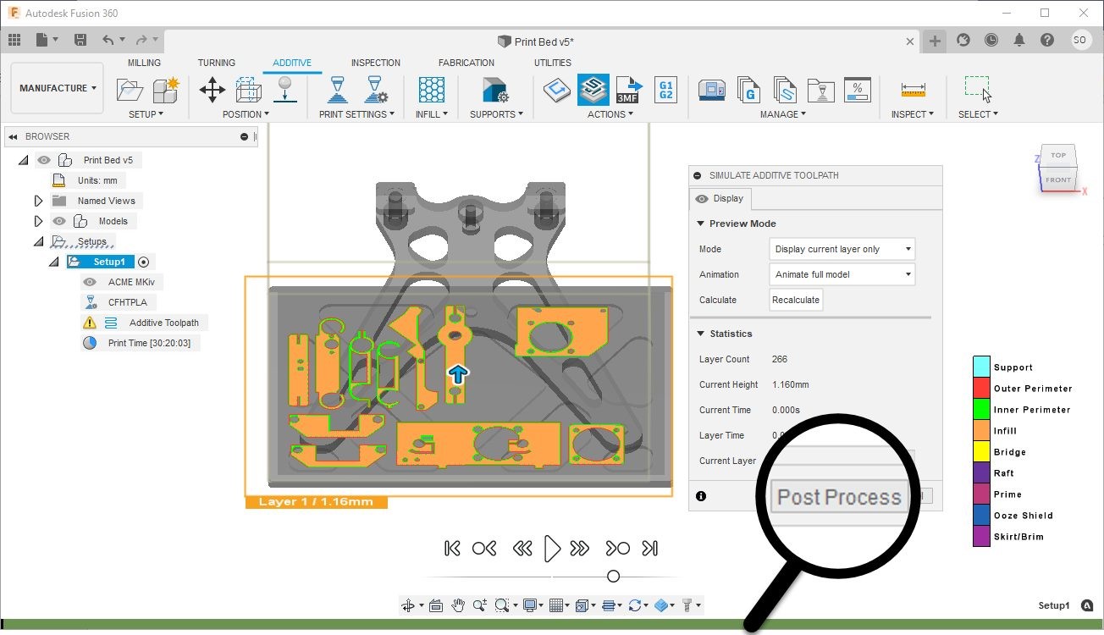This screenshot has height=635, width=1104.
Task: Switch to the MILLING tab
Action: 144,63
